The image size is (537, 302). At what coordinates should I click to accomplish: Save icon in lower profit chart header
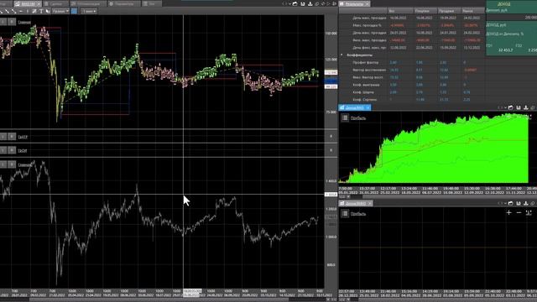click(519, 203)
